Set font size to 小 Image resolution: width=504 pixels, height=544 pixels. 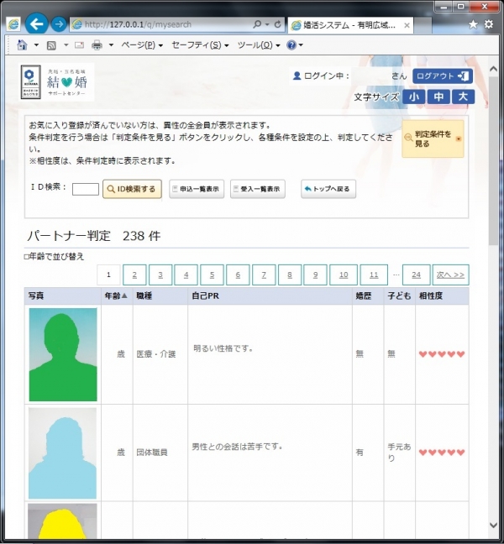(x=412, y=97)
